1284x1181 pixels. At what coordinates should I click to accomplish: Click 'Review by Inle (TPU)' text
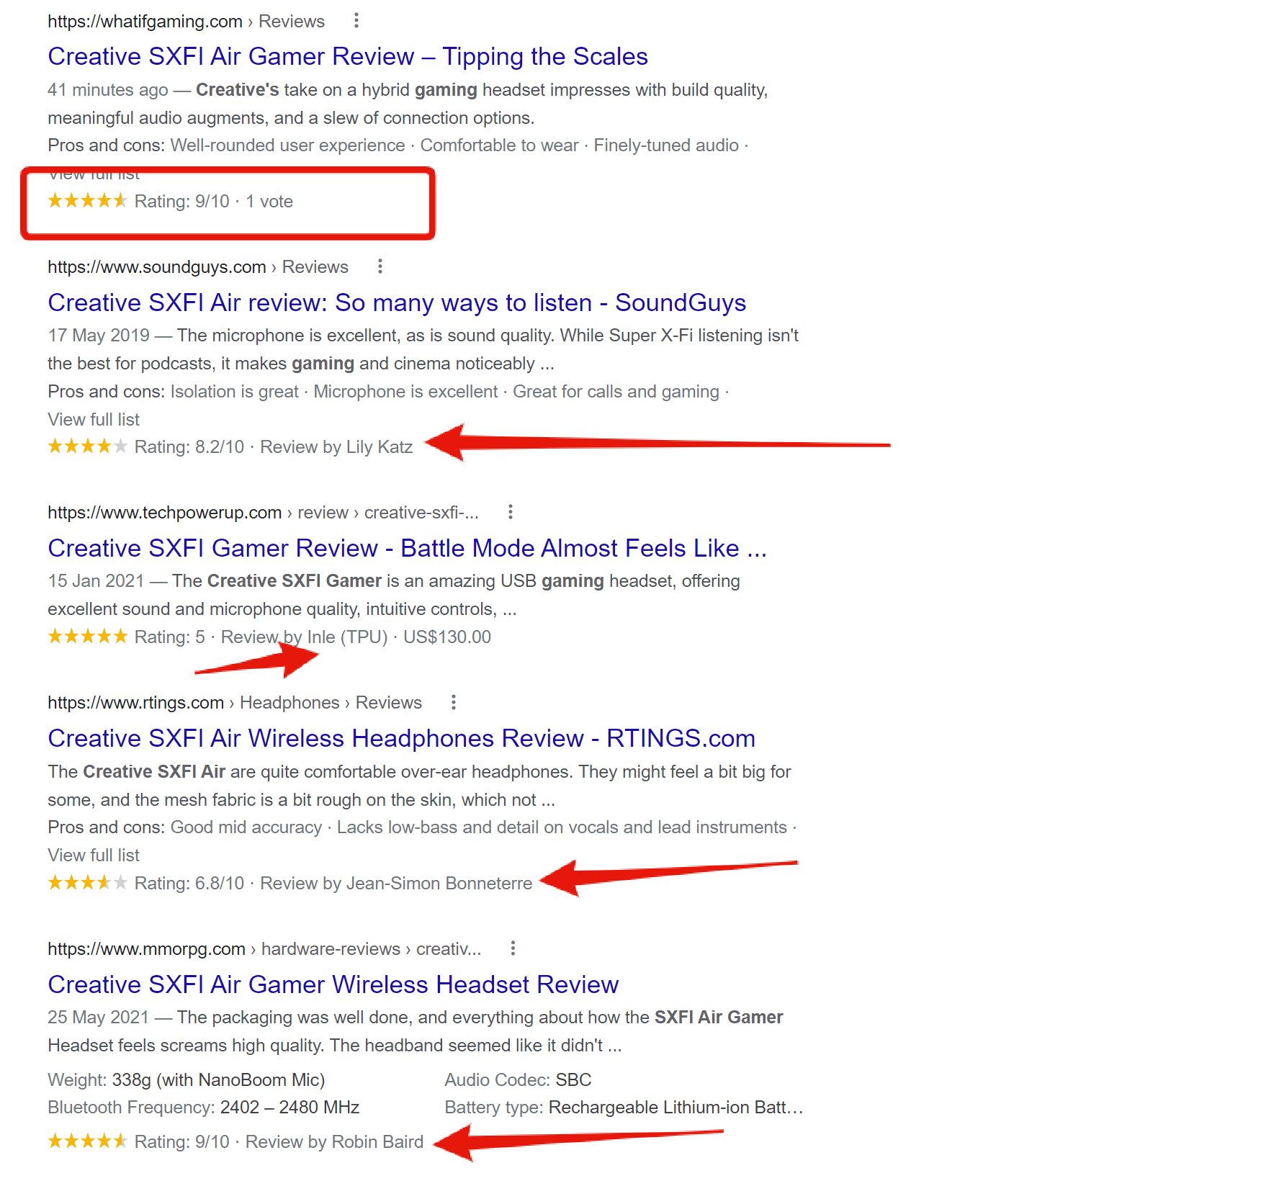pos(304,637)
